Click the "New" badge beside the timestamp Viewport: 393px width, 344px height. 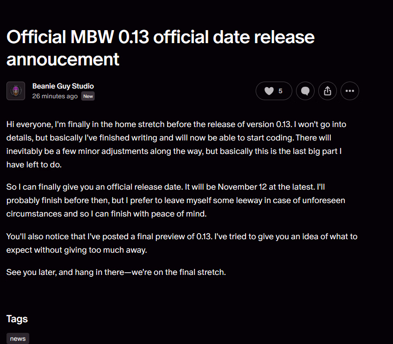pyautogui.click(x=88, y=96)
